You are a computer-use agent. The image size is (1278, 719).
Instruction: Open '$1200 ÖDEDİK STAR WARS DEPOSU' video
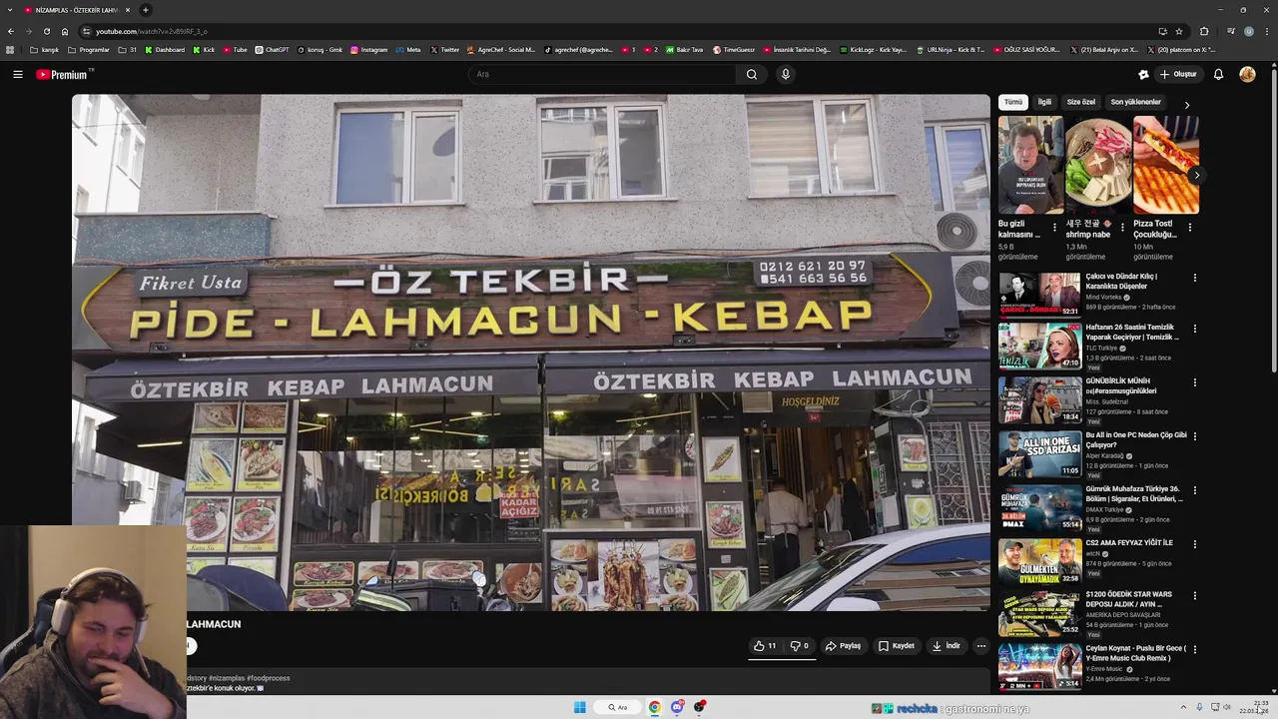click(x=1128, y=599)
